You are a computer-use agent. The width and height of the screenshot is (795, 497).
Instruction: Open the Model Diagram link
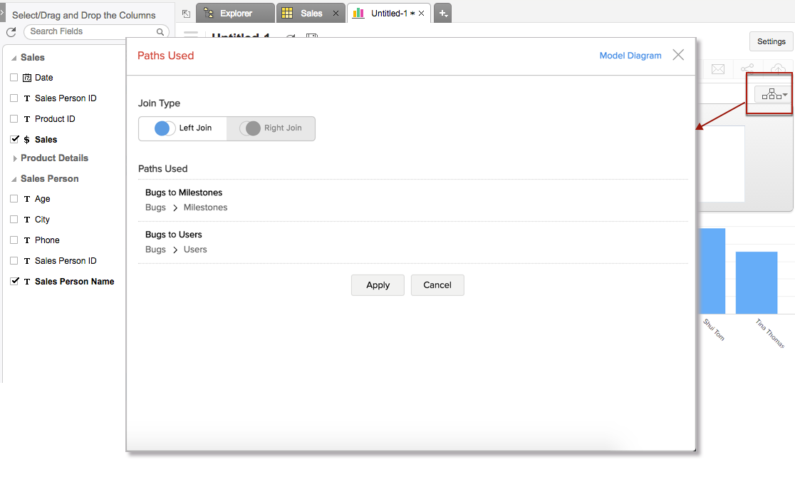630,56
